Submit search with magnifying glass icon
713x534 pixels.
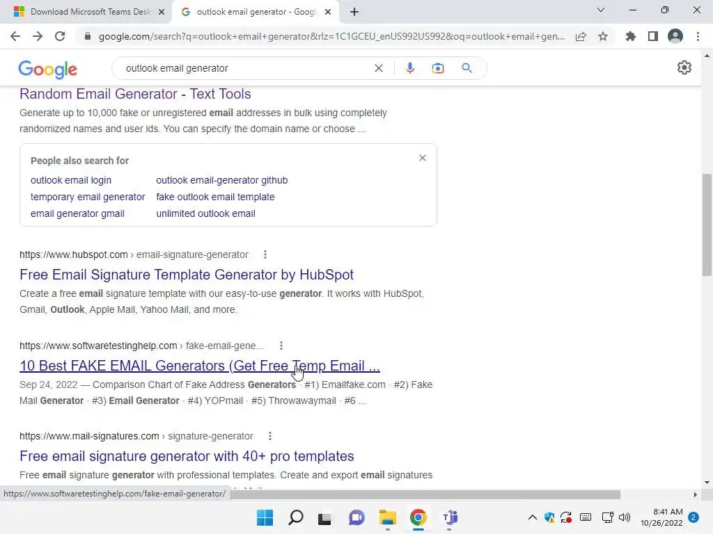click(x=467, y=68)
